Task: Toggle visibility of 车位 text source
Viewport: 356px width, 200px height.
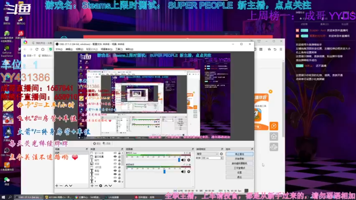Action: [x=115, y=171]
